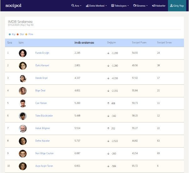The image size is (189, 173).
Task: Click Öykü Karayel's avatar photo
Action: (x=23, y=66)
